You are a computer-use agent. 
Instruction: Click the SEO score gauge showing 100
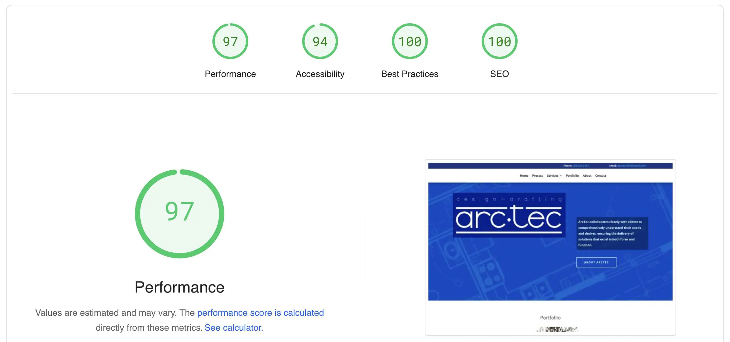point(499,41)
